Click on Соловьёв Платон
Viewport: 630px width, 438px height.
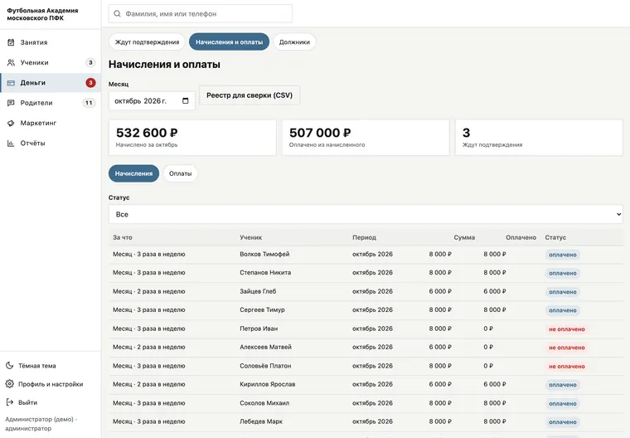[265, 366]
